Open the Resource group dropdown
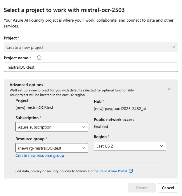 point(52,148)
